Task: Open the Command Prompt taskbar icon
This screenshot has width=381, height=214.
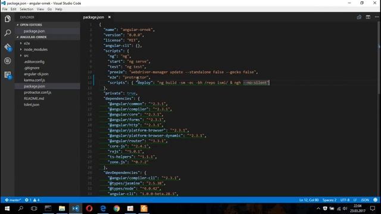Action: (x=48, y=209)
